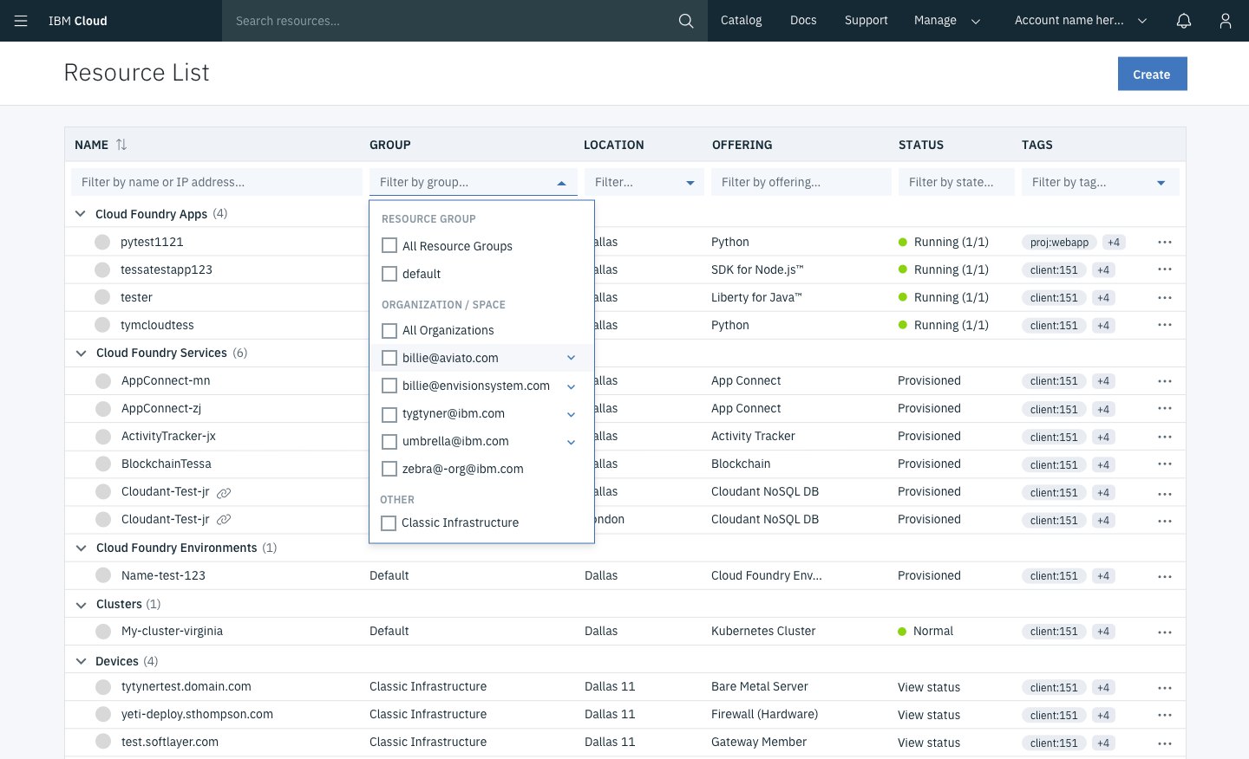This screenshot has width=1249, height=759.
Task: Open the Docs menu item
Action: coord(803,20)
